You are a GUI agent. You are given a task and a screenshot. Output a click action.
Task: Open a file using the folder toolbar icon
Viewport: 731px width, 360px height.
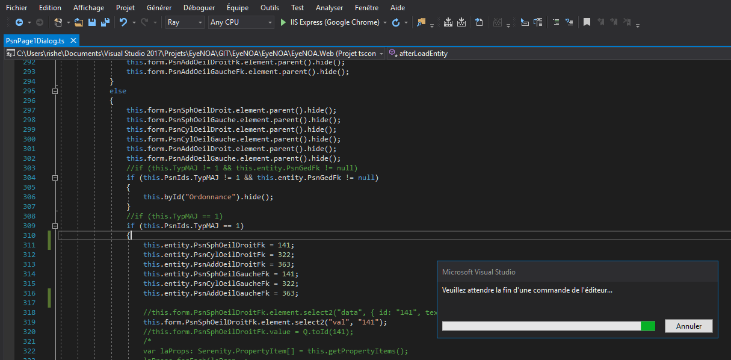pos(78,22)
